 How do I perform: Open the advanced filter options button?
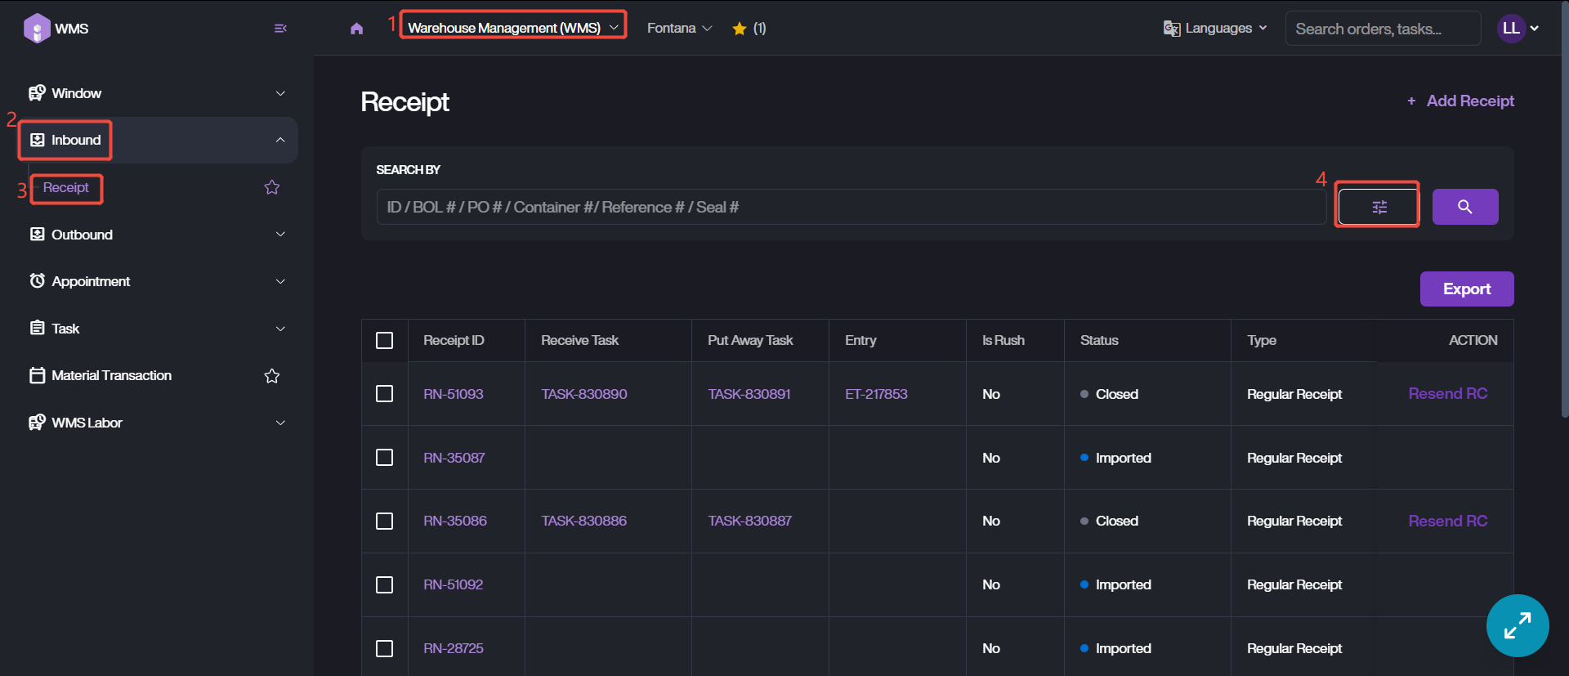click(1379, 207)
